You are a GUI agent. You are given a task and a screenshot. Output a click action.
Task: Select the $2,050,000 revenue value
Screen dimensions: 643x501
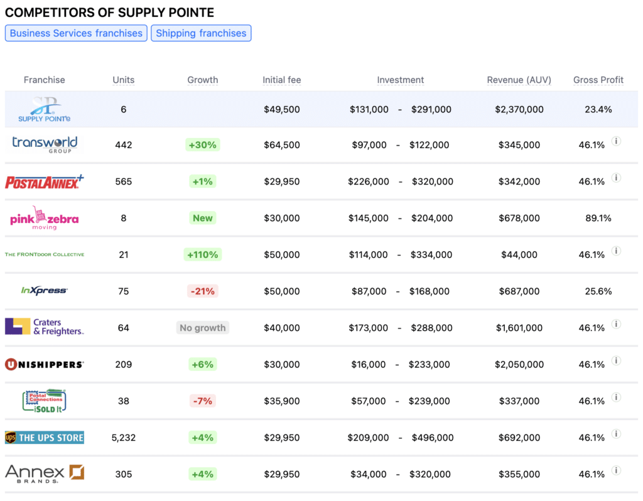click(519, 364)
